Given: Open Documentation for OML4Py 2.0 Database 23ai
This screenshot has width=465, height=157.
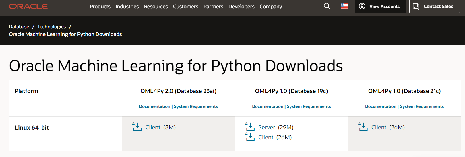Looking at the screenshot, I should point(154,106).
